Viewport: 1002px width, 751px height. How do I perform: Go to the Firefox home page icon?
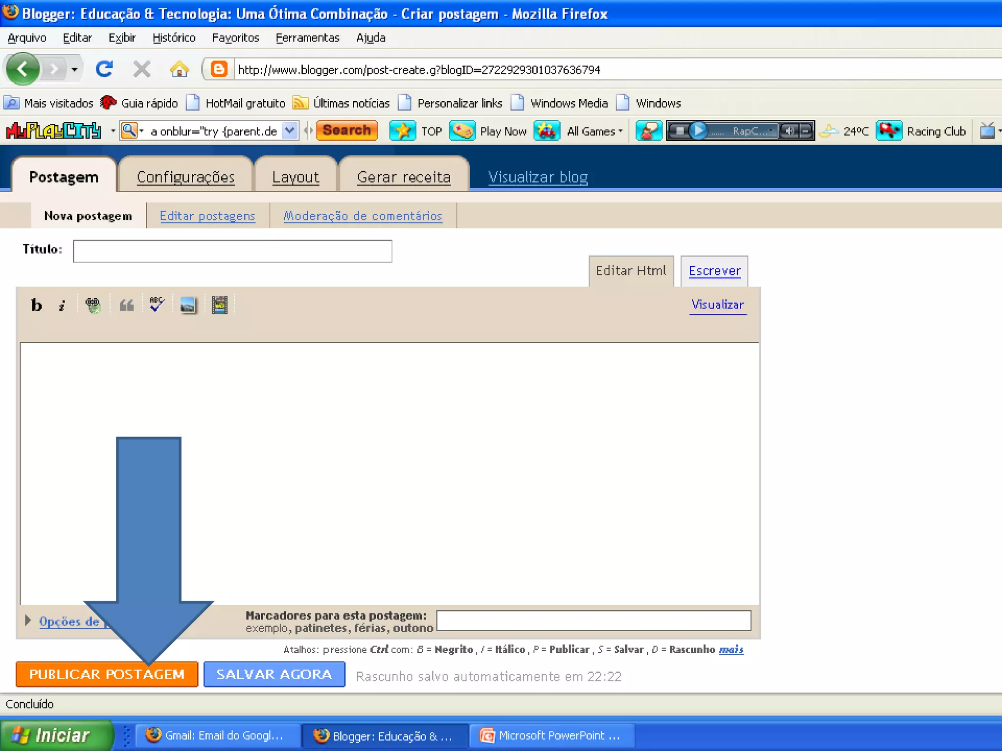179,69
